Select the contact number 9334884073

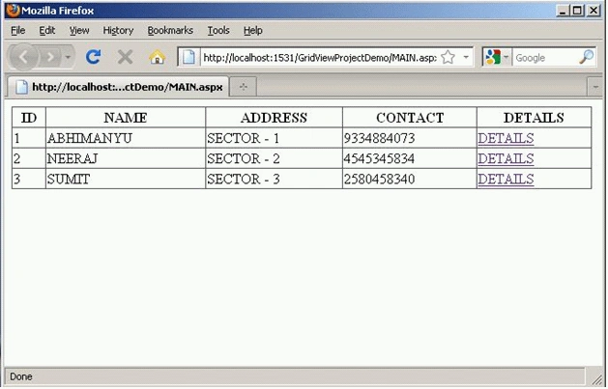click(379, 138)
